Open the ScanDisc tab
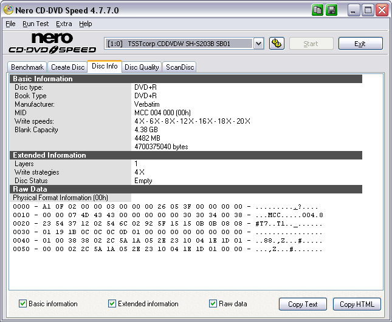 coord(180,67)
